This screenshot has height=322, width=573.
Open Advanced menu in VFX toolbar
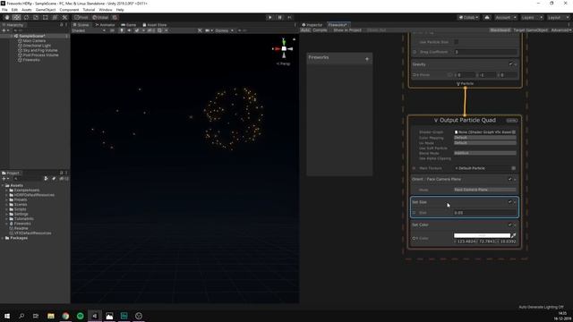(560, 30)
